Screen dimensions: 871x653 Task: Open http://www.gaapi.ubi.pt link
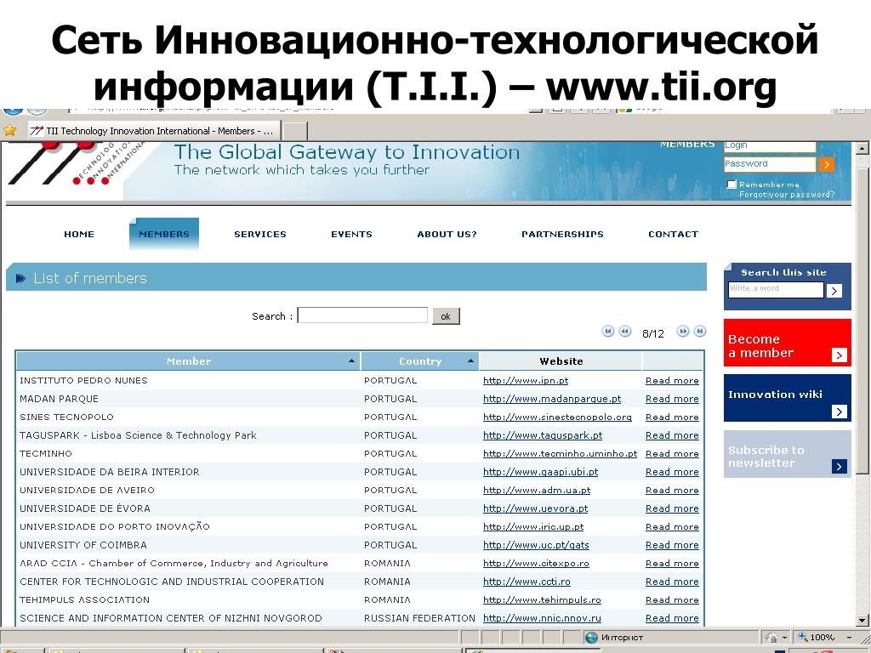click(540, 472)
